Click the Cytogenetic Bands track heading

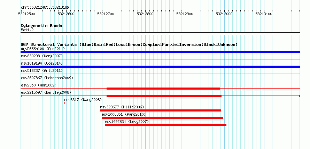41,26
